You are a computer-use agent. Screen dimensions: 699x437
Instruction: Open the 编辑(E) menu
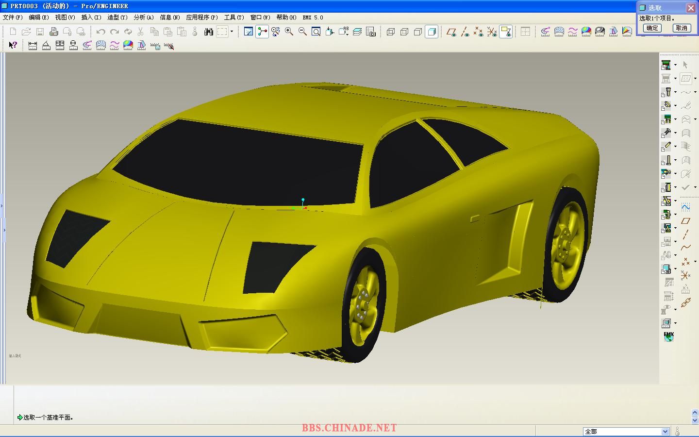[39, 17]
